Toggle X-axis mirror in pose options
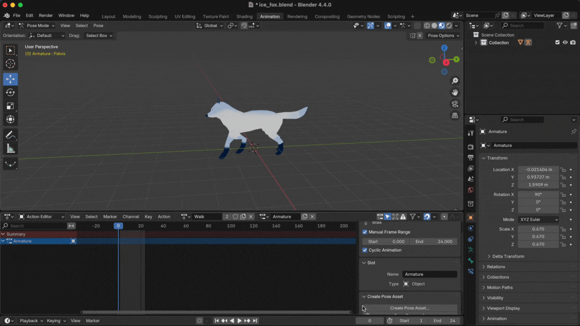Viewport: 580px width, 326px height. tap(419, 36)
